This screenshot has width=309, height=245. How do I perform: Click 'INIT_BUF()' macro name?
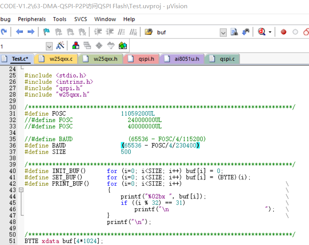click(x=69, y=171)
